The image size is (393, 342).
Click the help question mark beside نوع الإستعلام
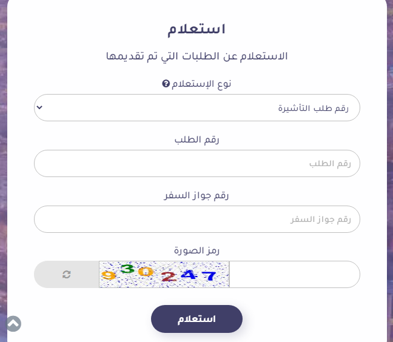point(166,84)
